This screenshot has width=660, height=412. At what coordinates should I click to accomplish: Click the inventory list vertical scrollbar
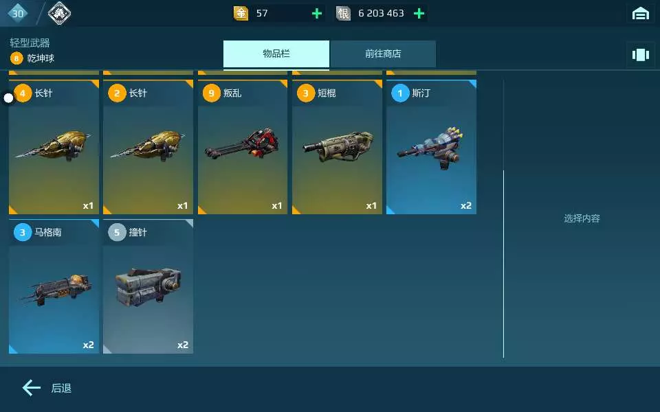click(503, 264)
